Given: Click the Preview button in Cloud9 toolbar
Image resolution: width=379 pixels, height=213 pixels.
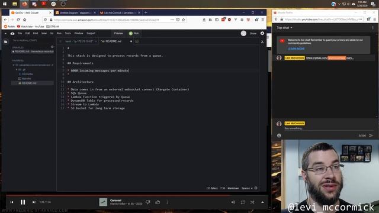Looking at the screenshot, I should point(118,33).
